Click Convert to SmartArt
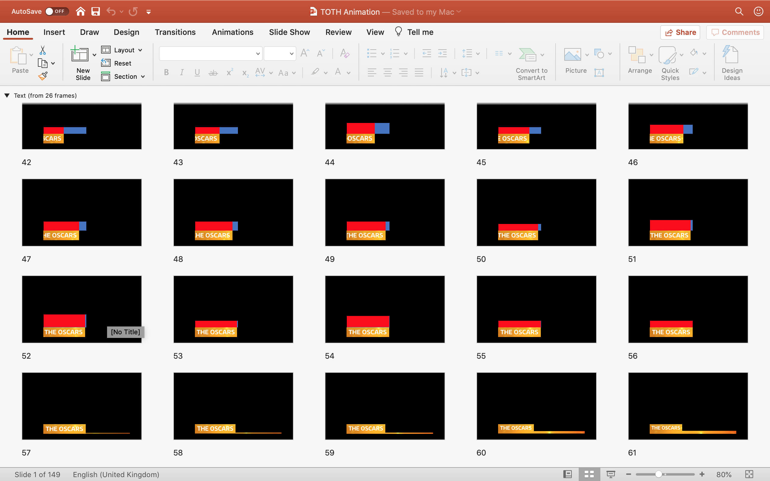The height and width of the screenshot is (481, 770). click(531, 63)
